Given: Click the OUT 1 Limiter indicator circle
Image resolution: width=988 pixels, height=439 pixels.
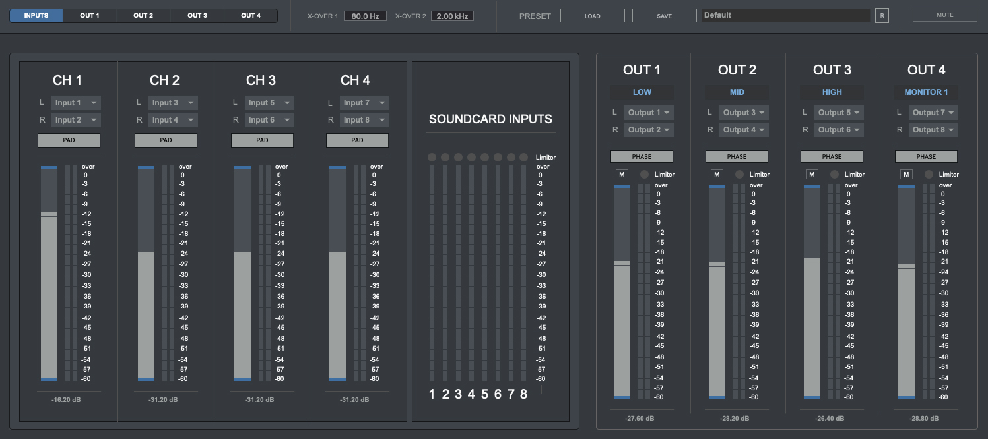Looking at the screenshot, I should point(644,175).
